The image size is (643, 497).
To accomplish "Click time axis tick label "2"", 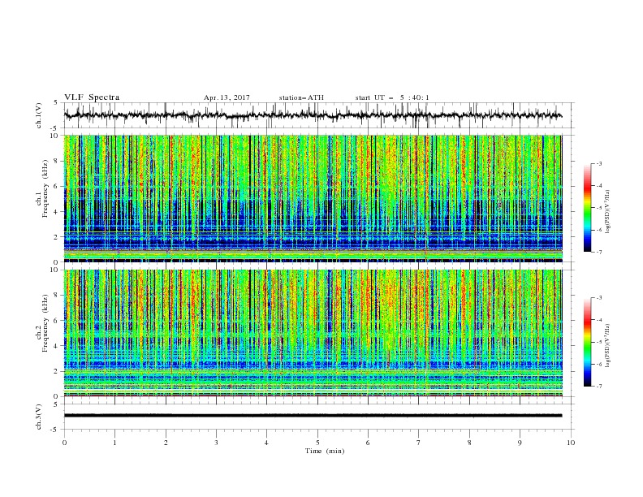I will pyautogui.click(x=166, y=443).
